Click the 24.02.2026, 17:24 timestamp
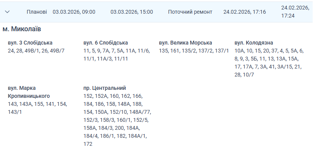This screenshot has height=153, width=313. (294, 12)
